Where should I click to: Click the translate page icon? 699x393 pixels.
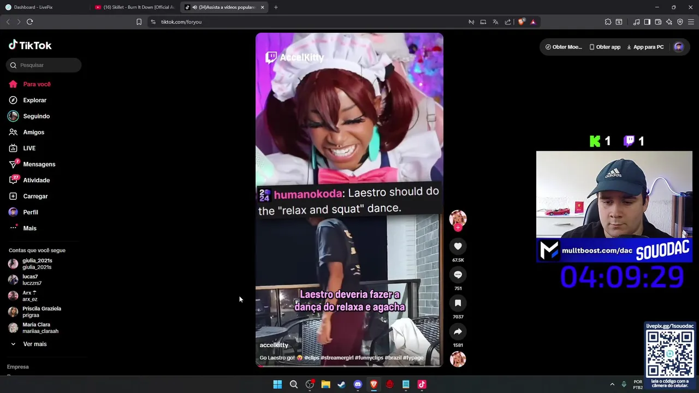pos(495,22)
